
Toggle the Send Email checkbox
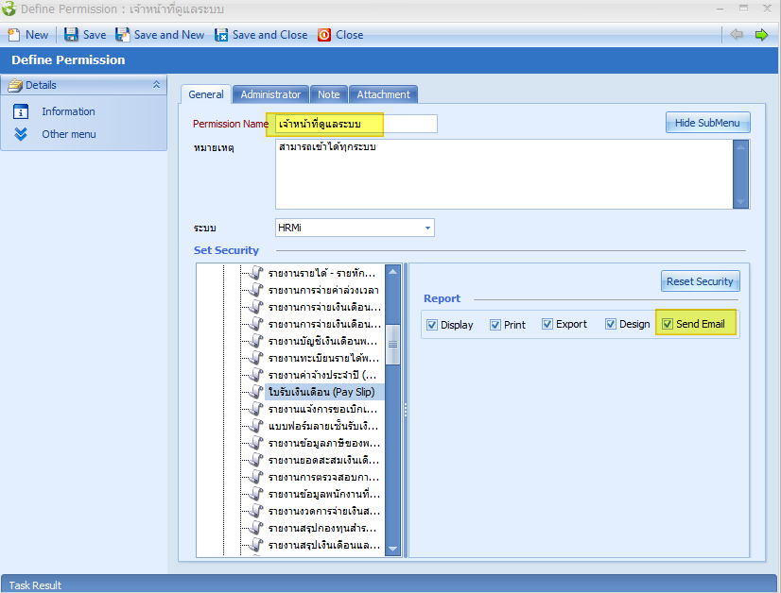click(x=668, y=325)
